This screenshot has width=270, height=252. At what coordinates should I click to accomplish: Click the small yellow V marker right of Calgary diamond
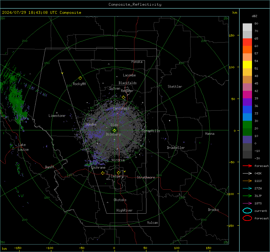click(x=125, y=171)
